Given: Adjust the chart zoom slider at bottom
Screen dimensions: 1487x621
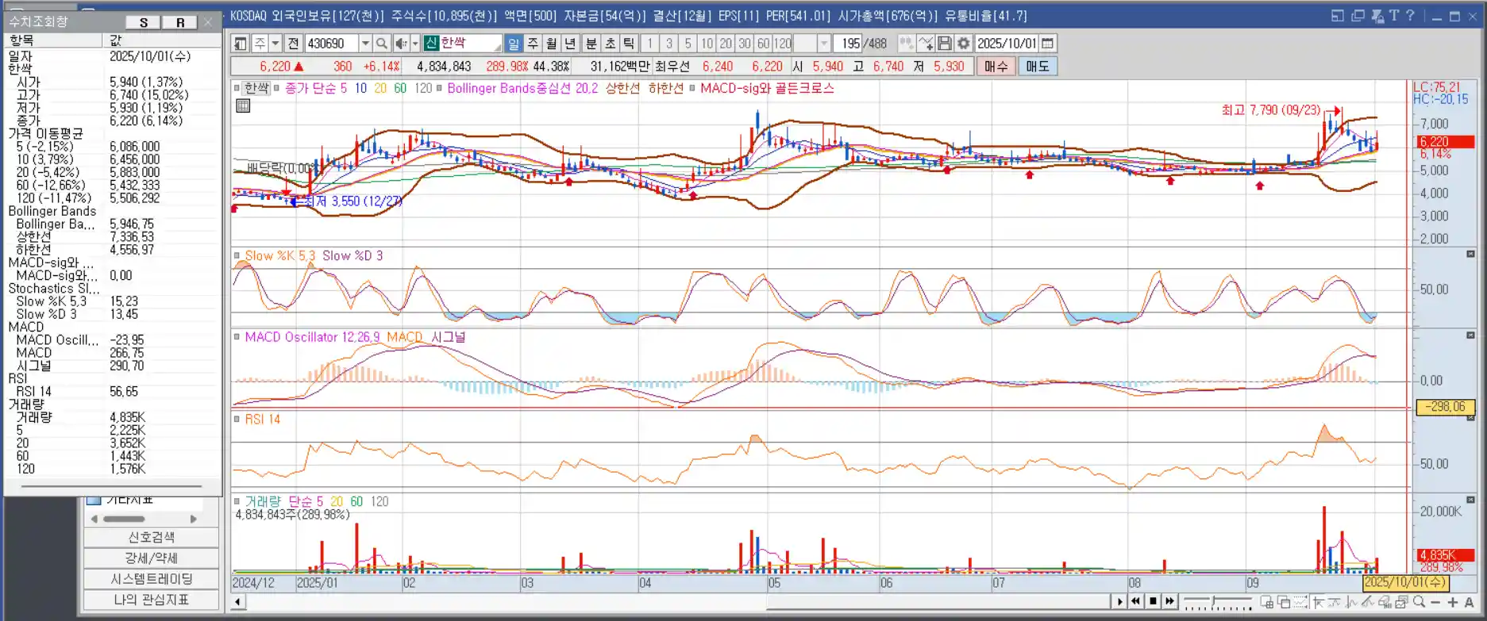Looking at the screenshot, I should pyautogui.click(x=1212, y=601).
